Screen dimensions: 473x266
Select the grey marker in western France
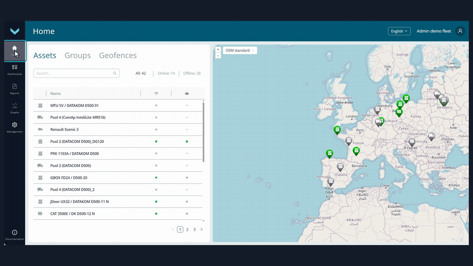click(x=349, y=141)
